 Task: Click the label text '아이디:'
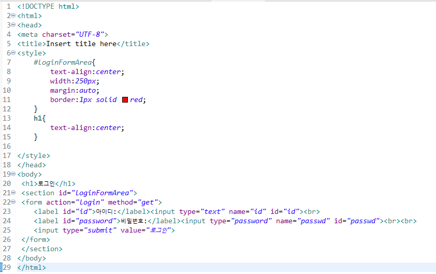[x=107, y=212]
